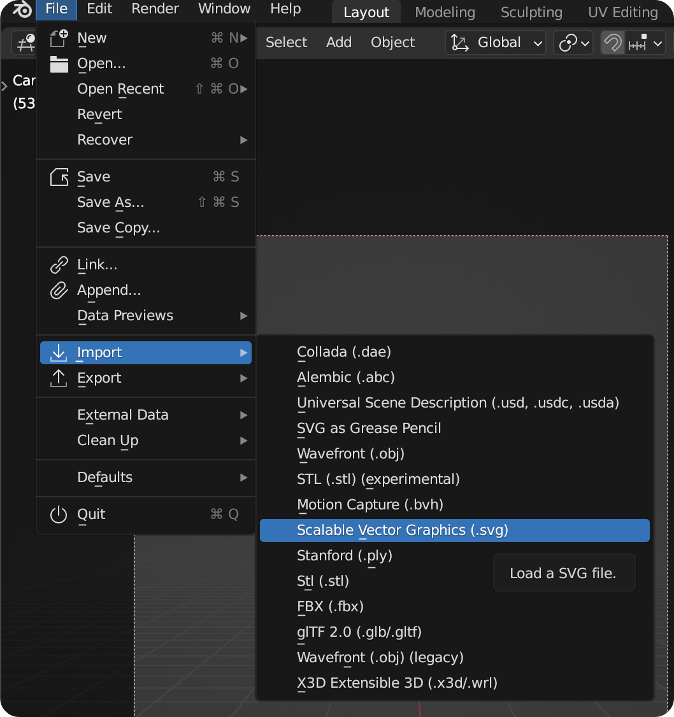Open the viewport Add menu
Viewport: 674px width, 717px height.
(339, 43)
